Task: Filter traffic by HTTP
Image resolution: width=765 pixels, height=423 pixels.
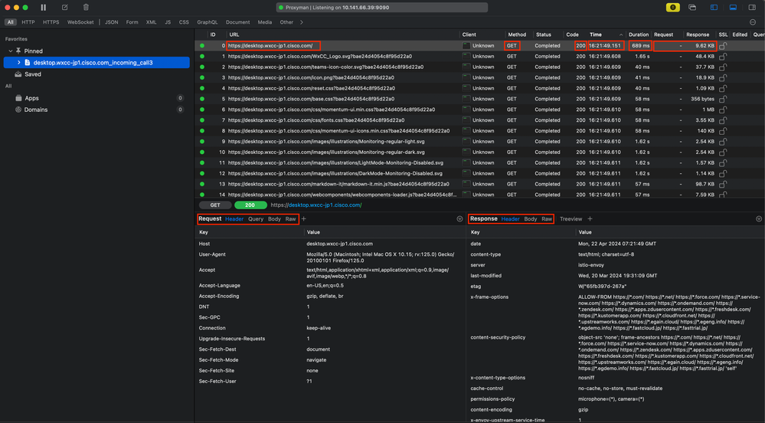Action: [x=28, y=22]
